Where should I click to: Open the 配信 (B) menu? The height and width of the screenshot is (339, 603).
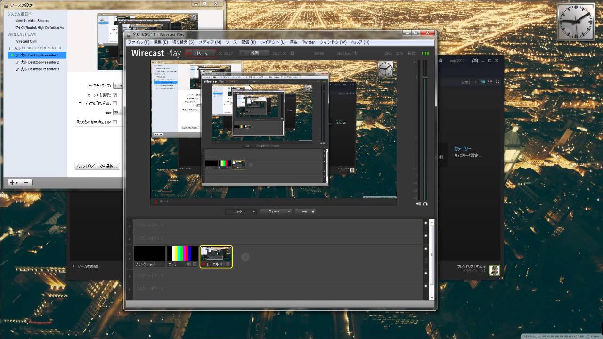click(248, 42)
